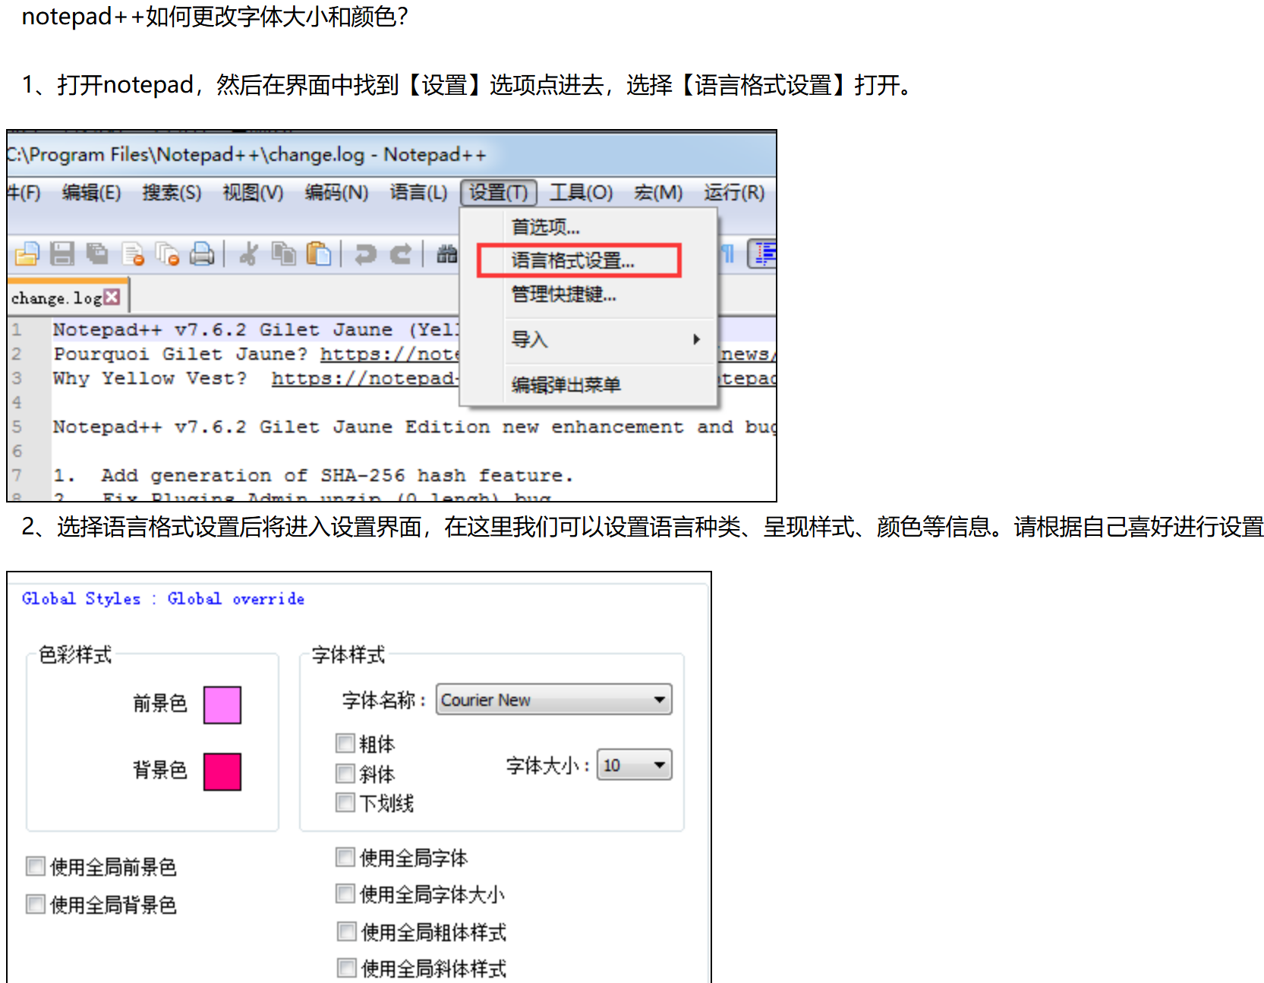The height and width of the screenshot is (983, 1264).
Task: Open the 编码(N) menu
Action: [336, 193]
